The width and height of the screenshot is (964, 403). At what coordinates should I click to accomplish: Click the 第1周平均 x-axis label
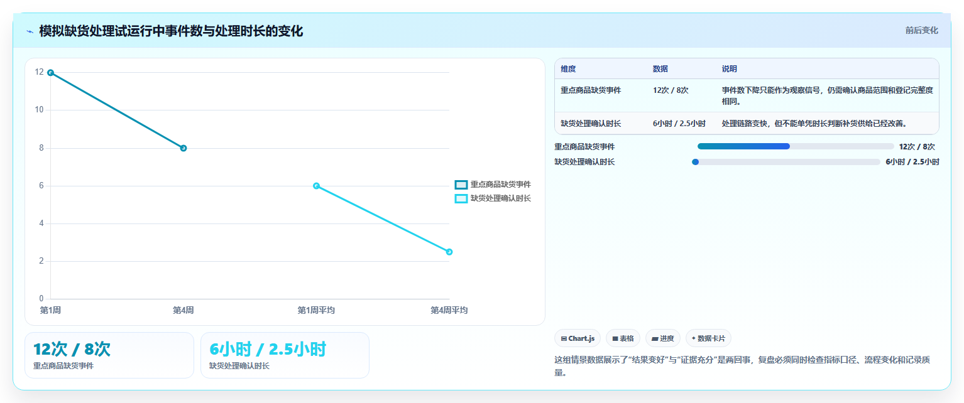click(316, 310)
